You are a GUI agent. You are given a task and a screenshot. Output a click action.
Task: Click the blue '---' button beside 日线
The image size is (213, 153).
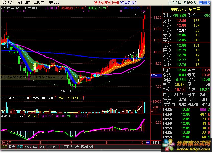(148, 143)
